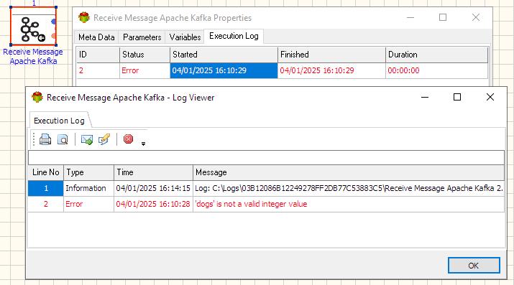Click the Time column header
Screen dimensions: 514x285
click(153, 172)
